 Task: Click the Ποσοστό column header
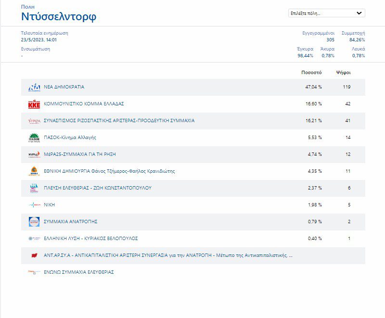(x=311, y=72)
